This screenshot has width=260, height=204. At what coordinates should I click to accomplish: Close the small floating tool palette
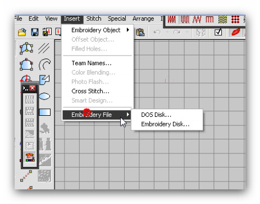pyautogui.click(x=33, y=88)
